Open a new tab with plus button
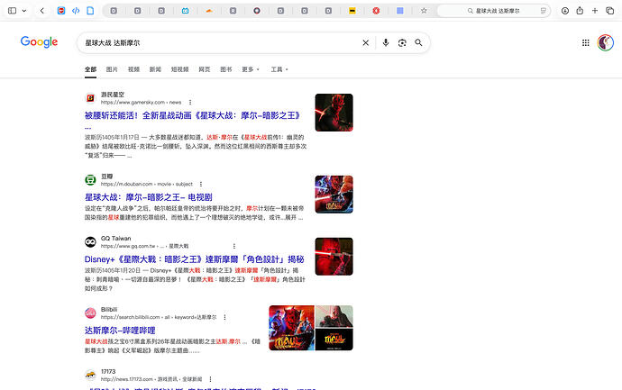This screenshot has width=622, height=390. click(x=595, y=11)
